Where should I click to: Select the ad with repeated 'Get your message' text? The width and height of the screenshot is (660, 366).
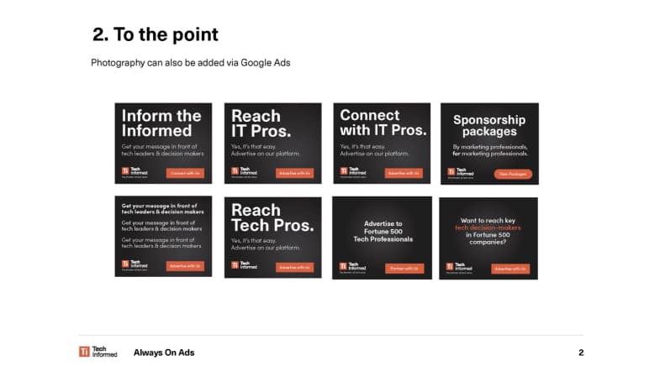pyautogui.click(x=163, y=236)
